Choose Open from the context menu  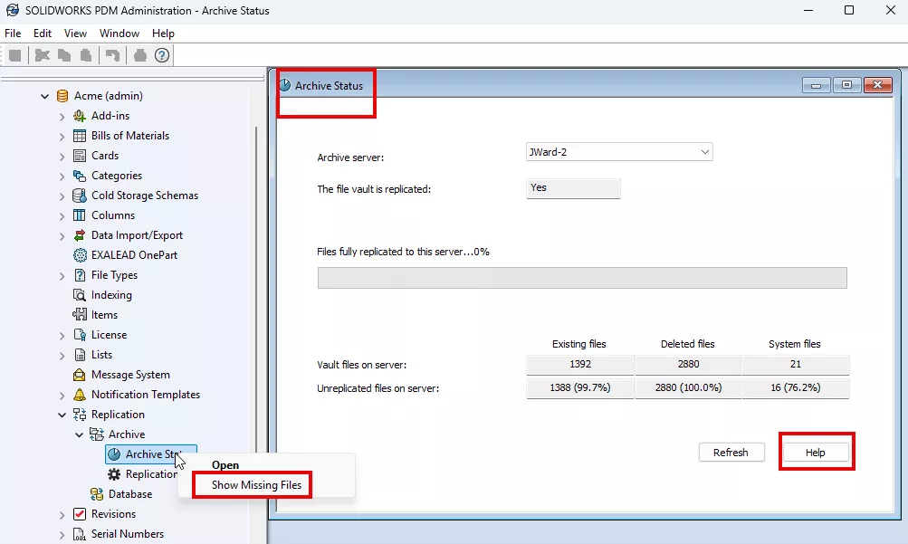click(225, 465)
